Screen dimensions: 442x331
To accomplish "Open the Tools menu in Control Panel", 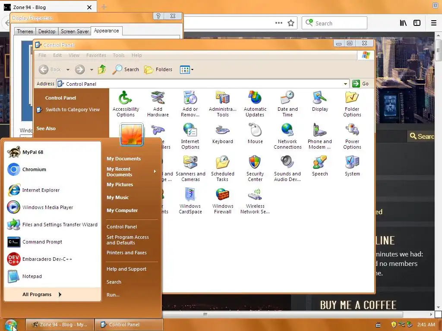I will [119, 55].
